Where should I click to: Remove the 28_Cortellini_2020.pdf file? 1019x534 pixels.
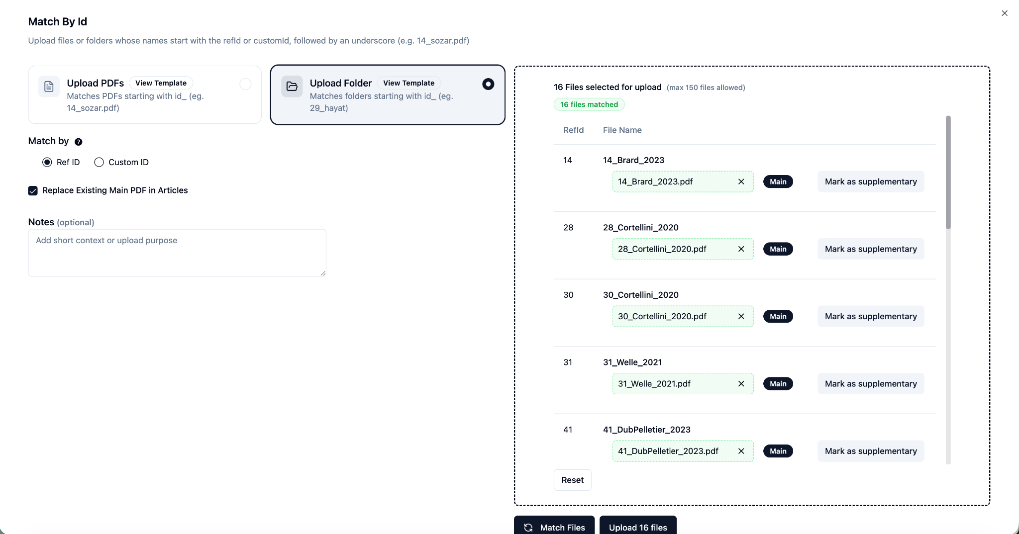tap(741, 249)
